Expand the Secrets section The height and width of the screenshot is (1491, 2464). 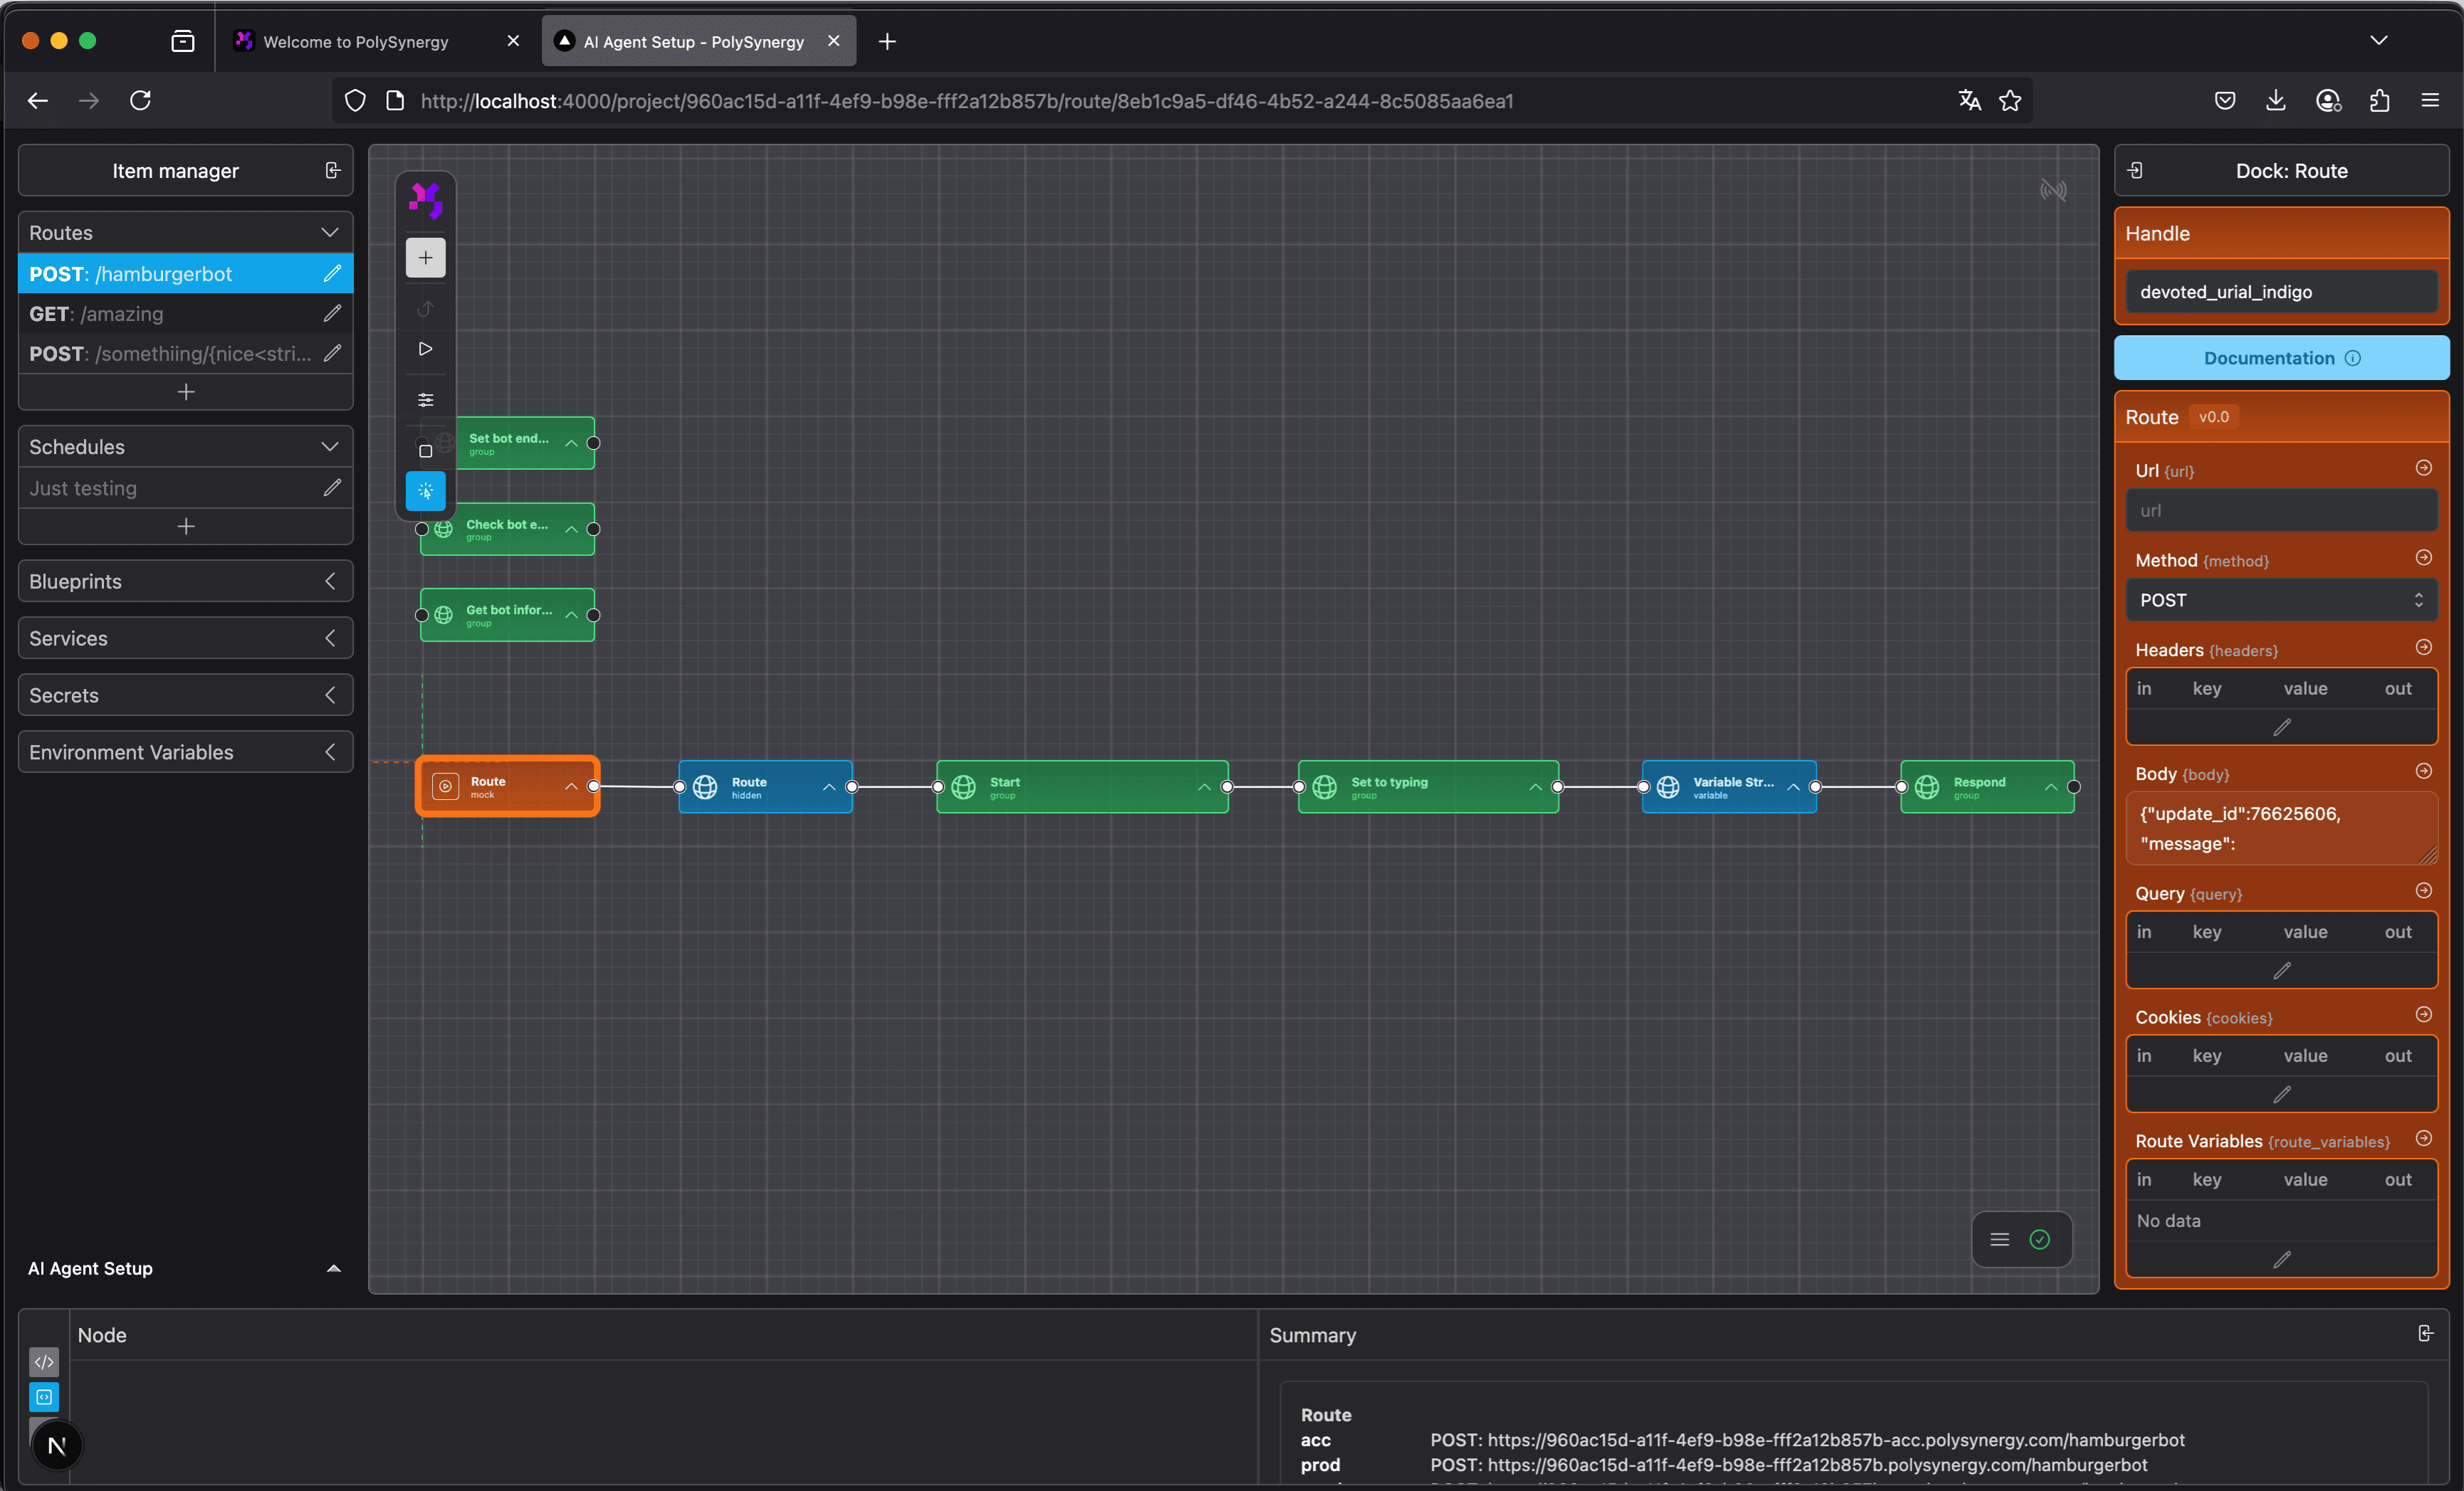click(329, 695)
